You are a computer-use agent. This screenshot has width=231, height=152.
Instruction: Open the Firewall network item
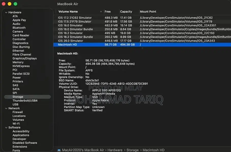point(18,112)
